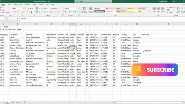This screenshot has width=185, height=104.
Task: Open the Insert ribbon tab
Action: tap(10, 5)
